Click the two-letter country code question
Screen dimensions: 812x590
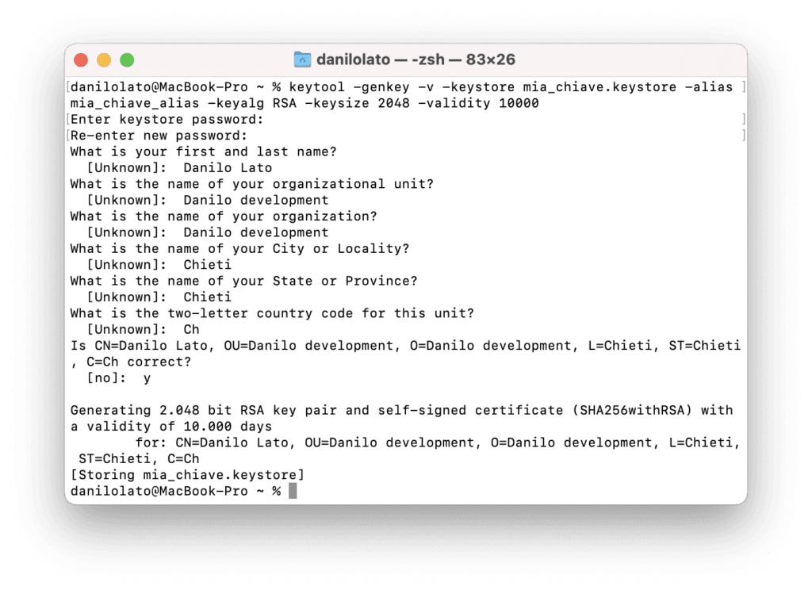coord(272,313)
